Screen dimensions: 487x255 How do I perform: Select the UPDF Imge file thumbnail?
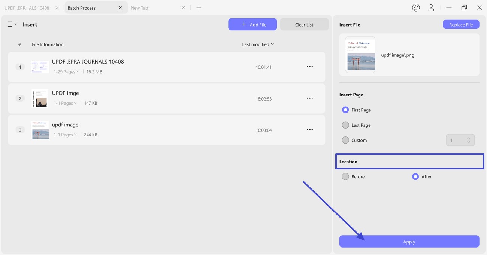click(x=40, y=98)
